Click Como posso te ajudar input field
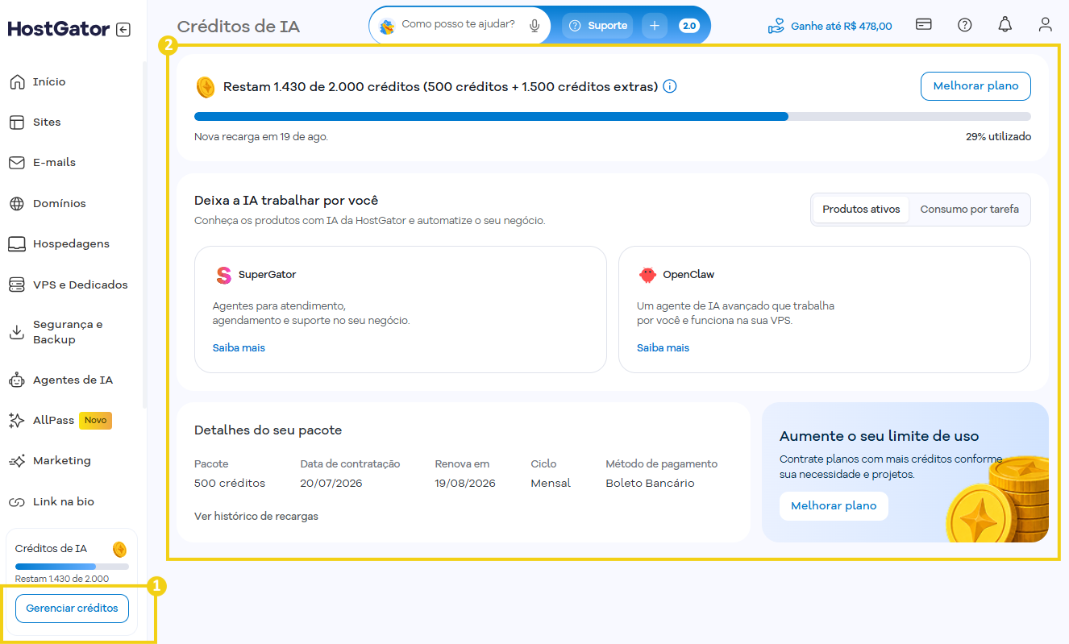Image resolution: width=1069 pixels, height=644 pixels. (x=460, y=26)
